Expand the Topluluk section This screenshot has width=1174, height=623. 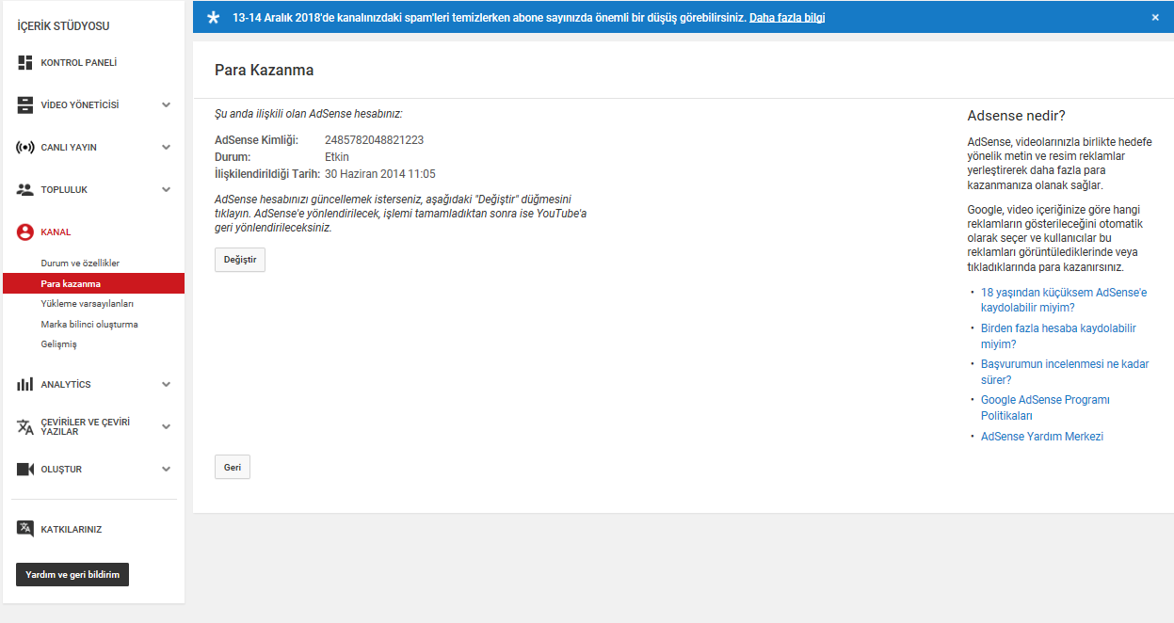(x=167, y=190)
